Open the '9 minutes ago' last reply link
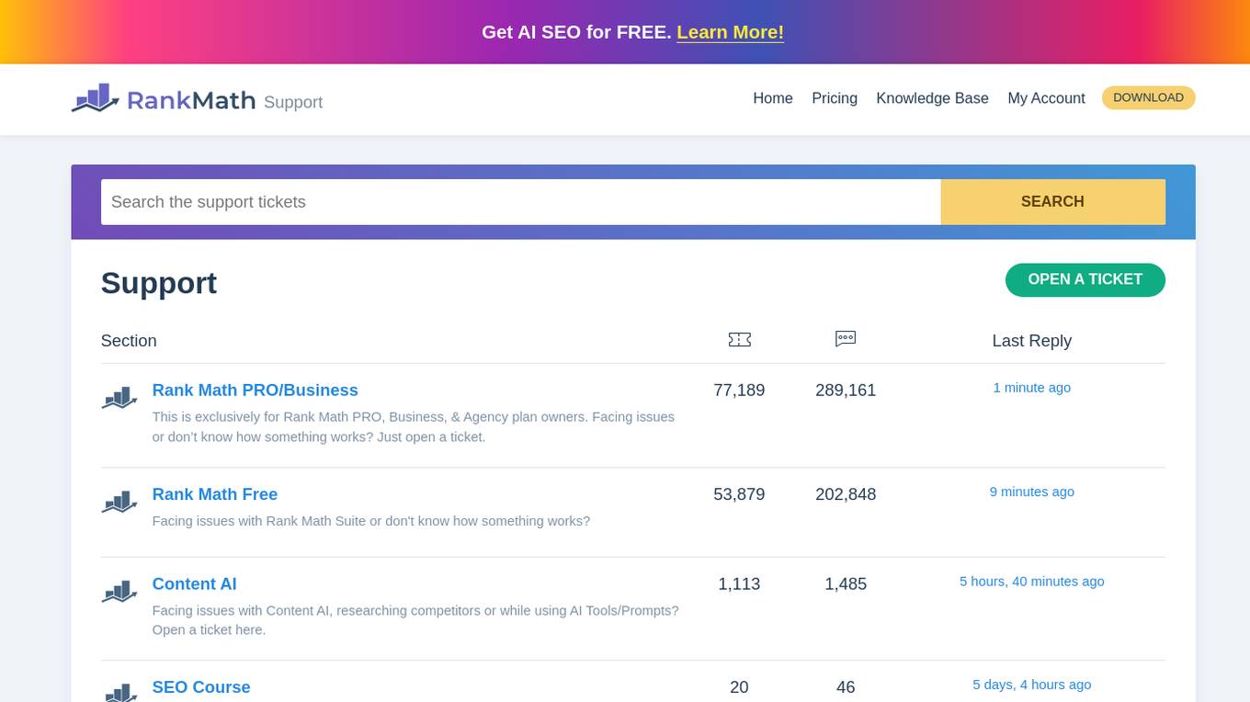 point(1031,492)
